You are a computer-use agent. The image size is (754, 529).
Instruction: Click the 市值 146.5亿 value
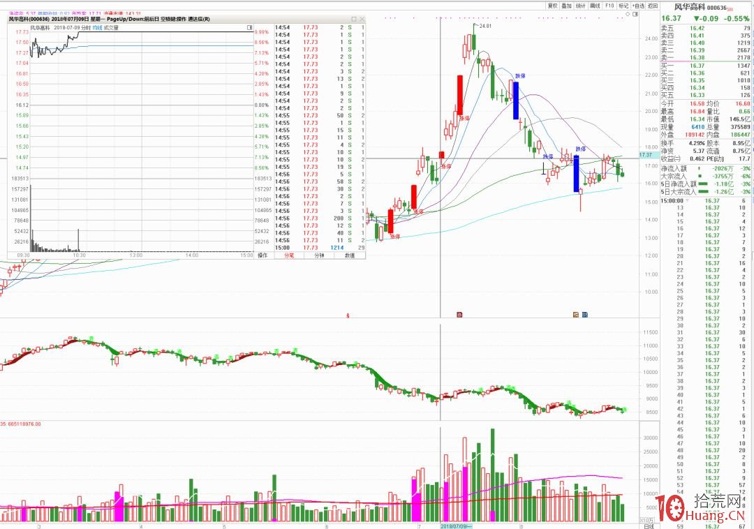[739, 119]
